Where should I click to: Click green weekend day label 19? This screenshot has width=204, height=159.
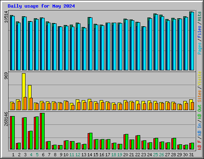(120, 155)
